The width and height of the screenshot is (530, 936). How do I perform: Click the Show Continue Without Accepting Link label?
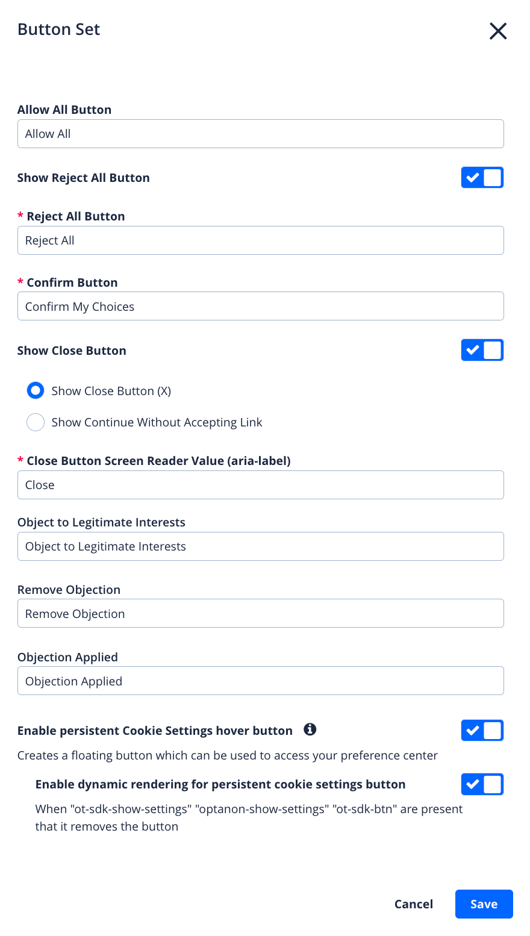click(x=157, y=422)
